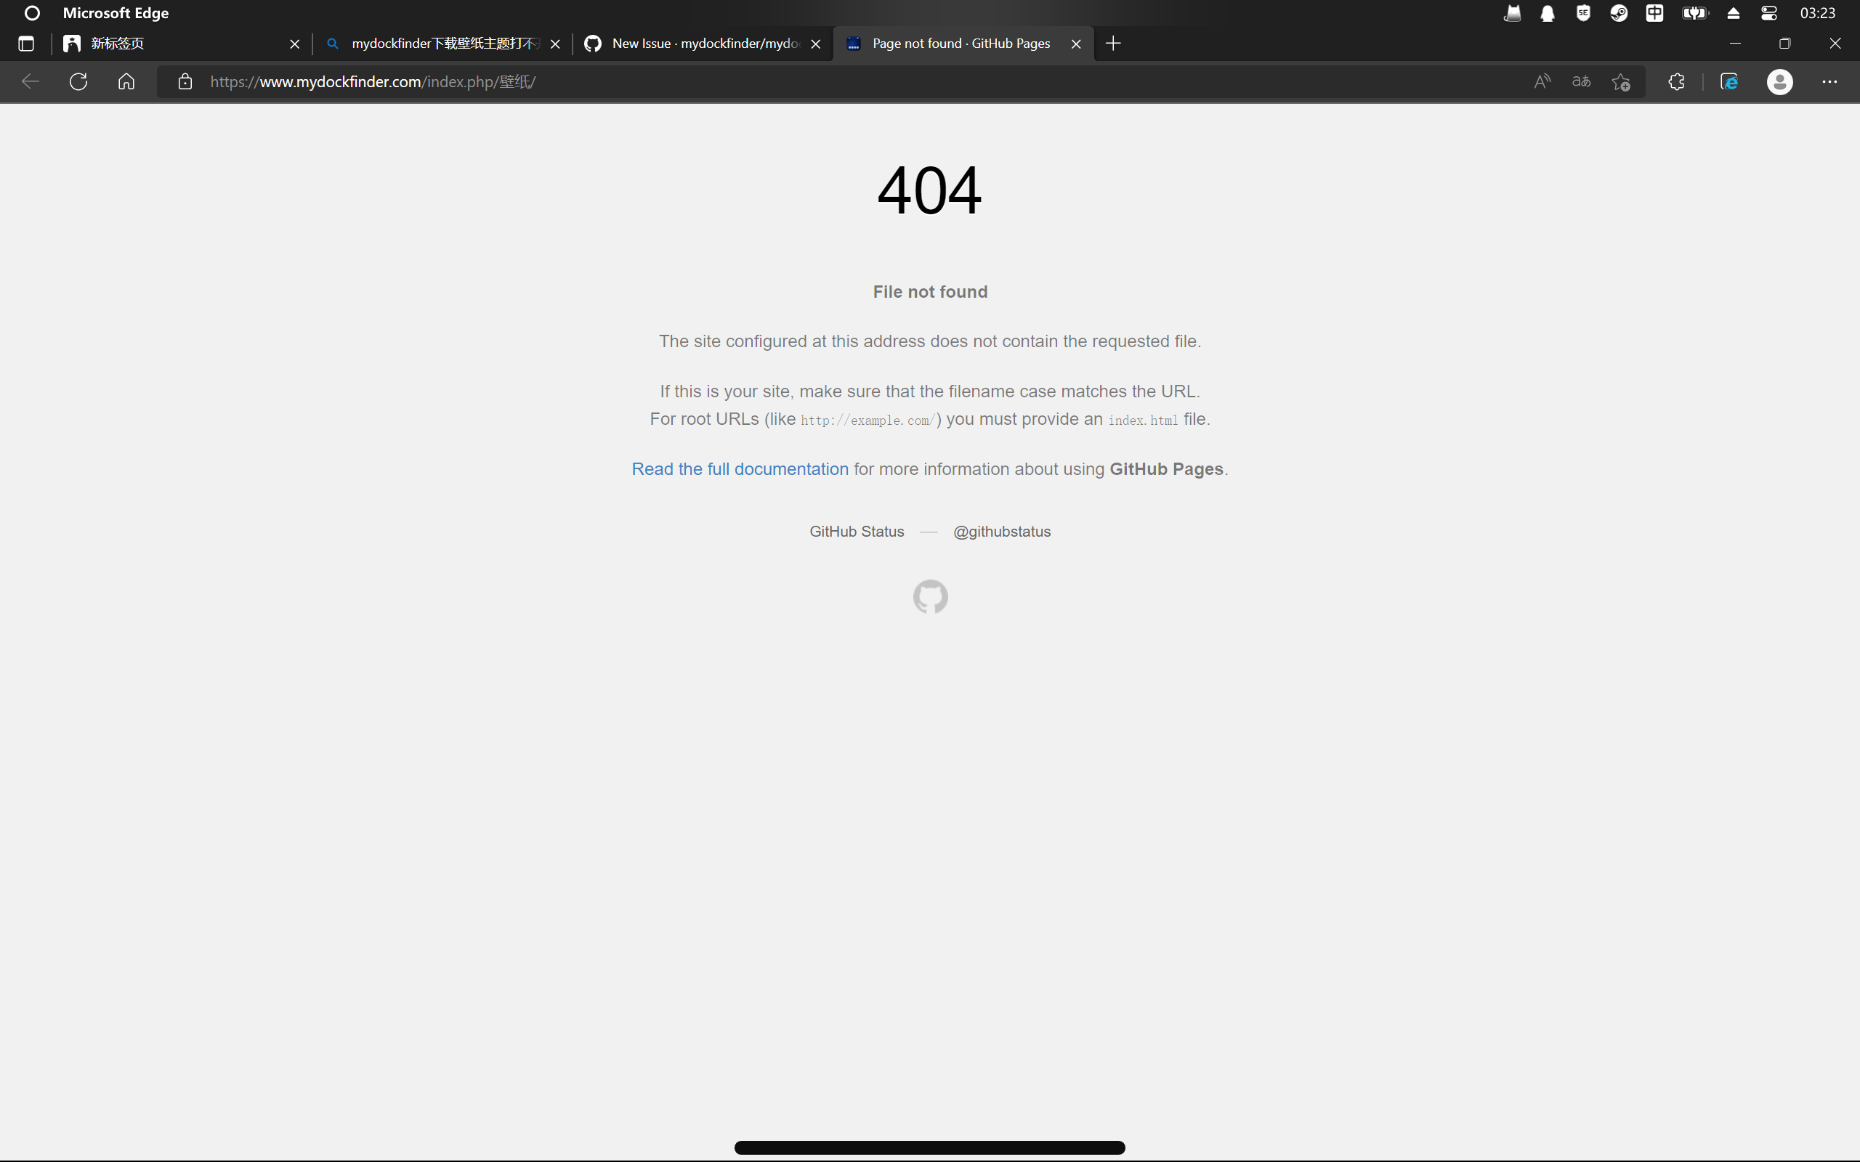Click the back navigation arrow
1860x1162 pixels.
point(30,81)
